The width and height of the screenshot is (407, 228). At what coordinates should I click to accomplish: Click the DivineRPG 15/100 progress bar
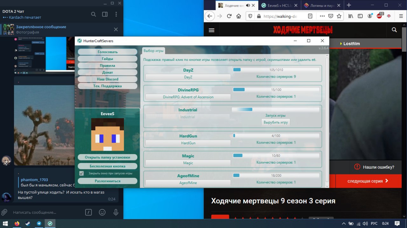(x=276, y=90)
